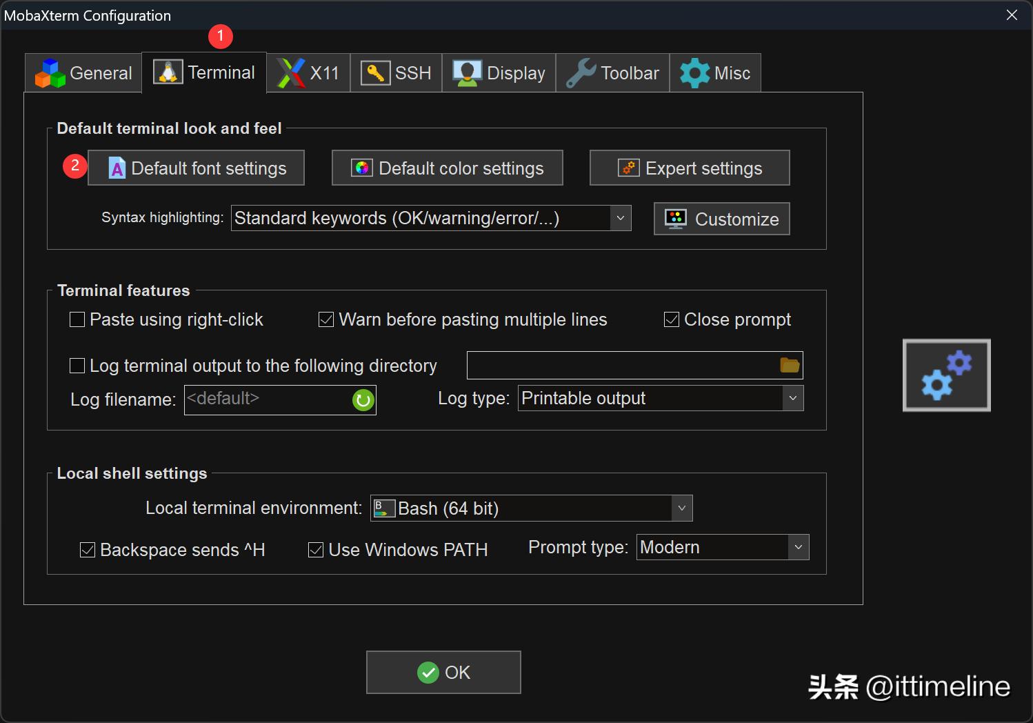Open the Log type dropdown
This screenshot has width=1033, height=723.
tap(792, 398)
